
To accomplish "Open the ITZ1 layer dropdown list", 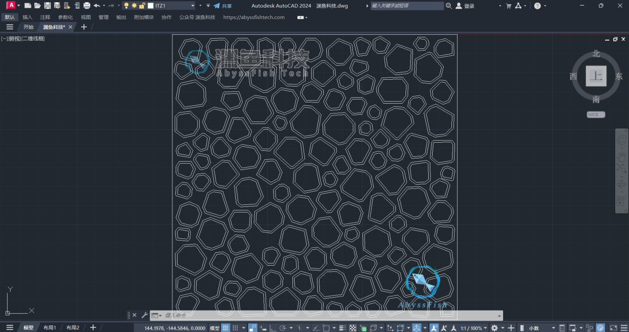I will click(x=193, y=6).
